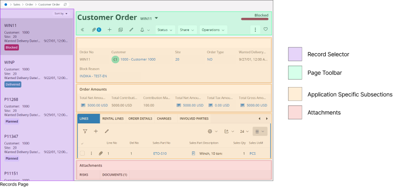The image size is (393, 188).
Task: Click the export icon in Lines toolbar
Action: 226,131
